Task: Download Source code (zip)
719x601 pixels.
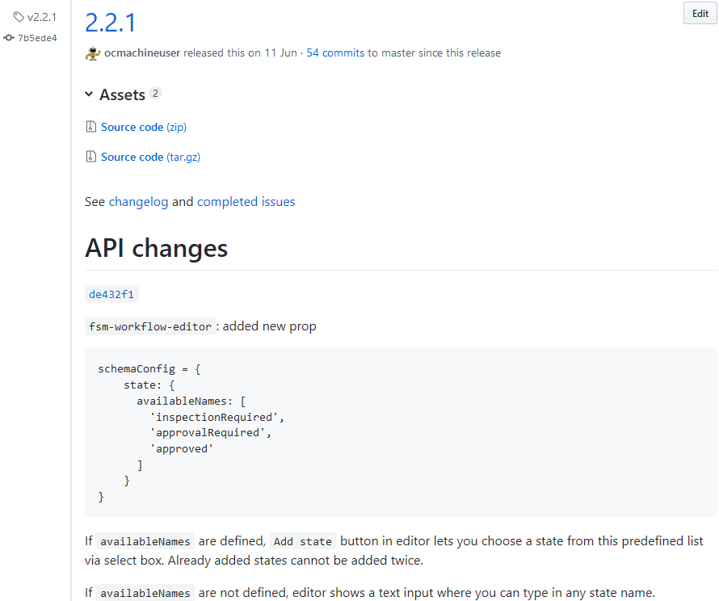Action: coord(143,127)
